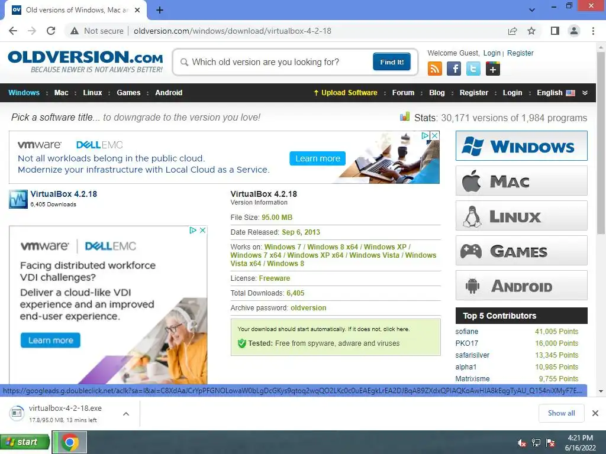606x454 pixels.
Task: Open the Windows item in navigation bar
Action: coord(24,93)
